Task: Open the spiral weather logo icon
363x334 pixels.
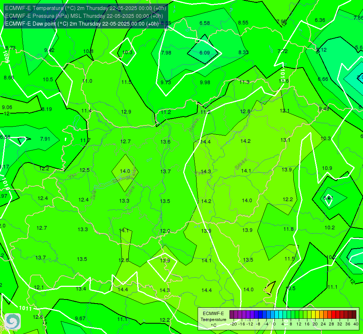Action: (13, 321)
